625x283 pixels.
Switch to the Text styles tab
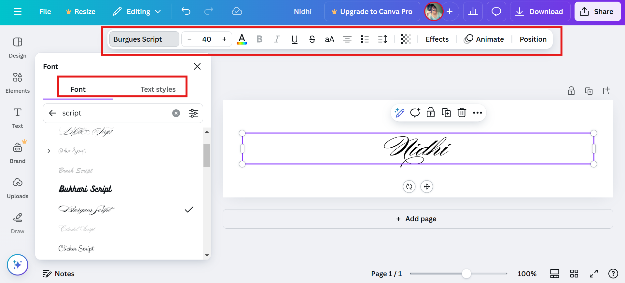click(x=158, y=89)
